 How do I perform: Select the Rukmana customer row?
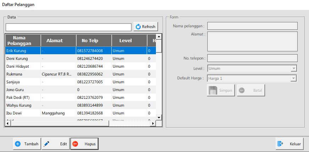pos(80,74)
